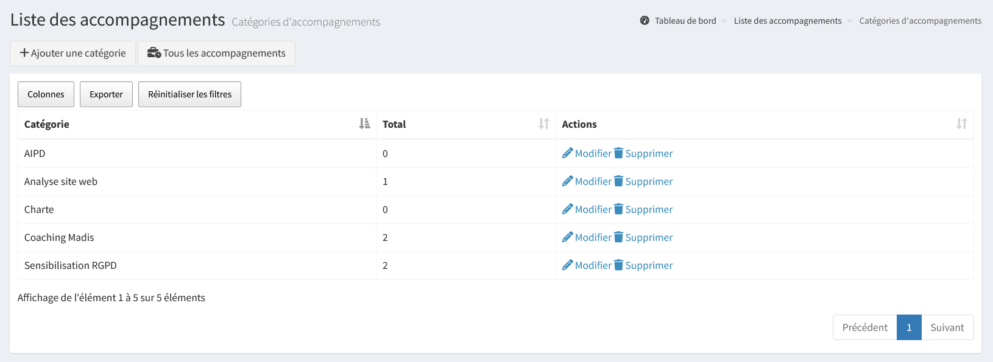Click pencil icon for Analyse site web
Screen dimensions: 993x362
(x=567, y=181)
